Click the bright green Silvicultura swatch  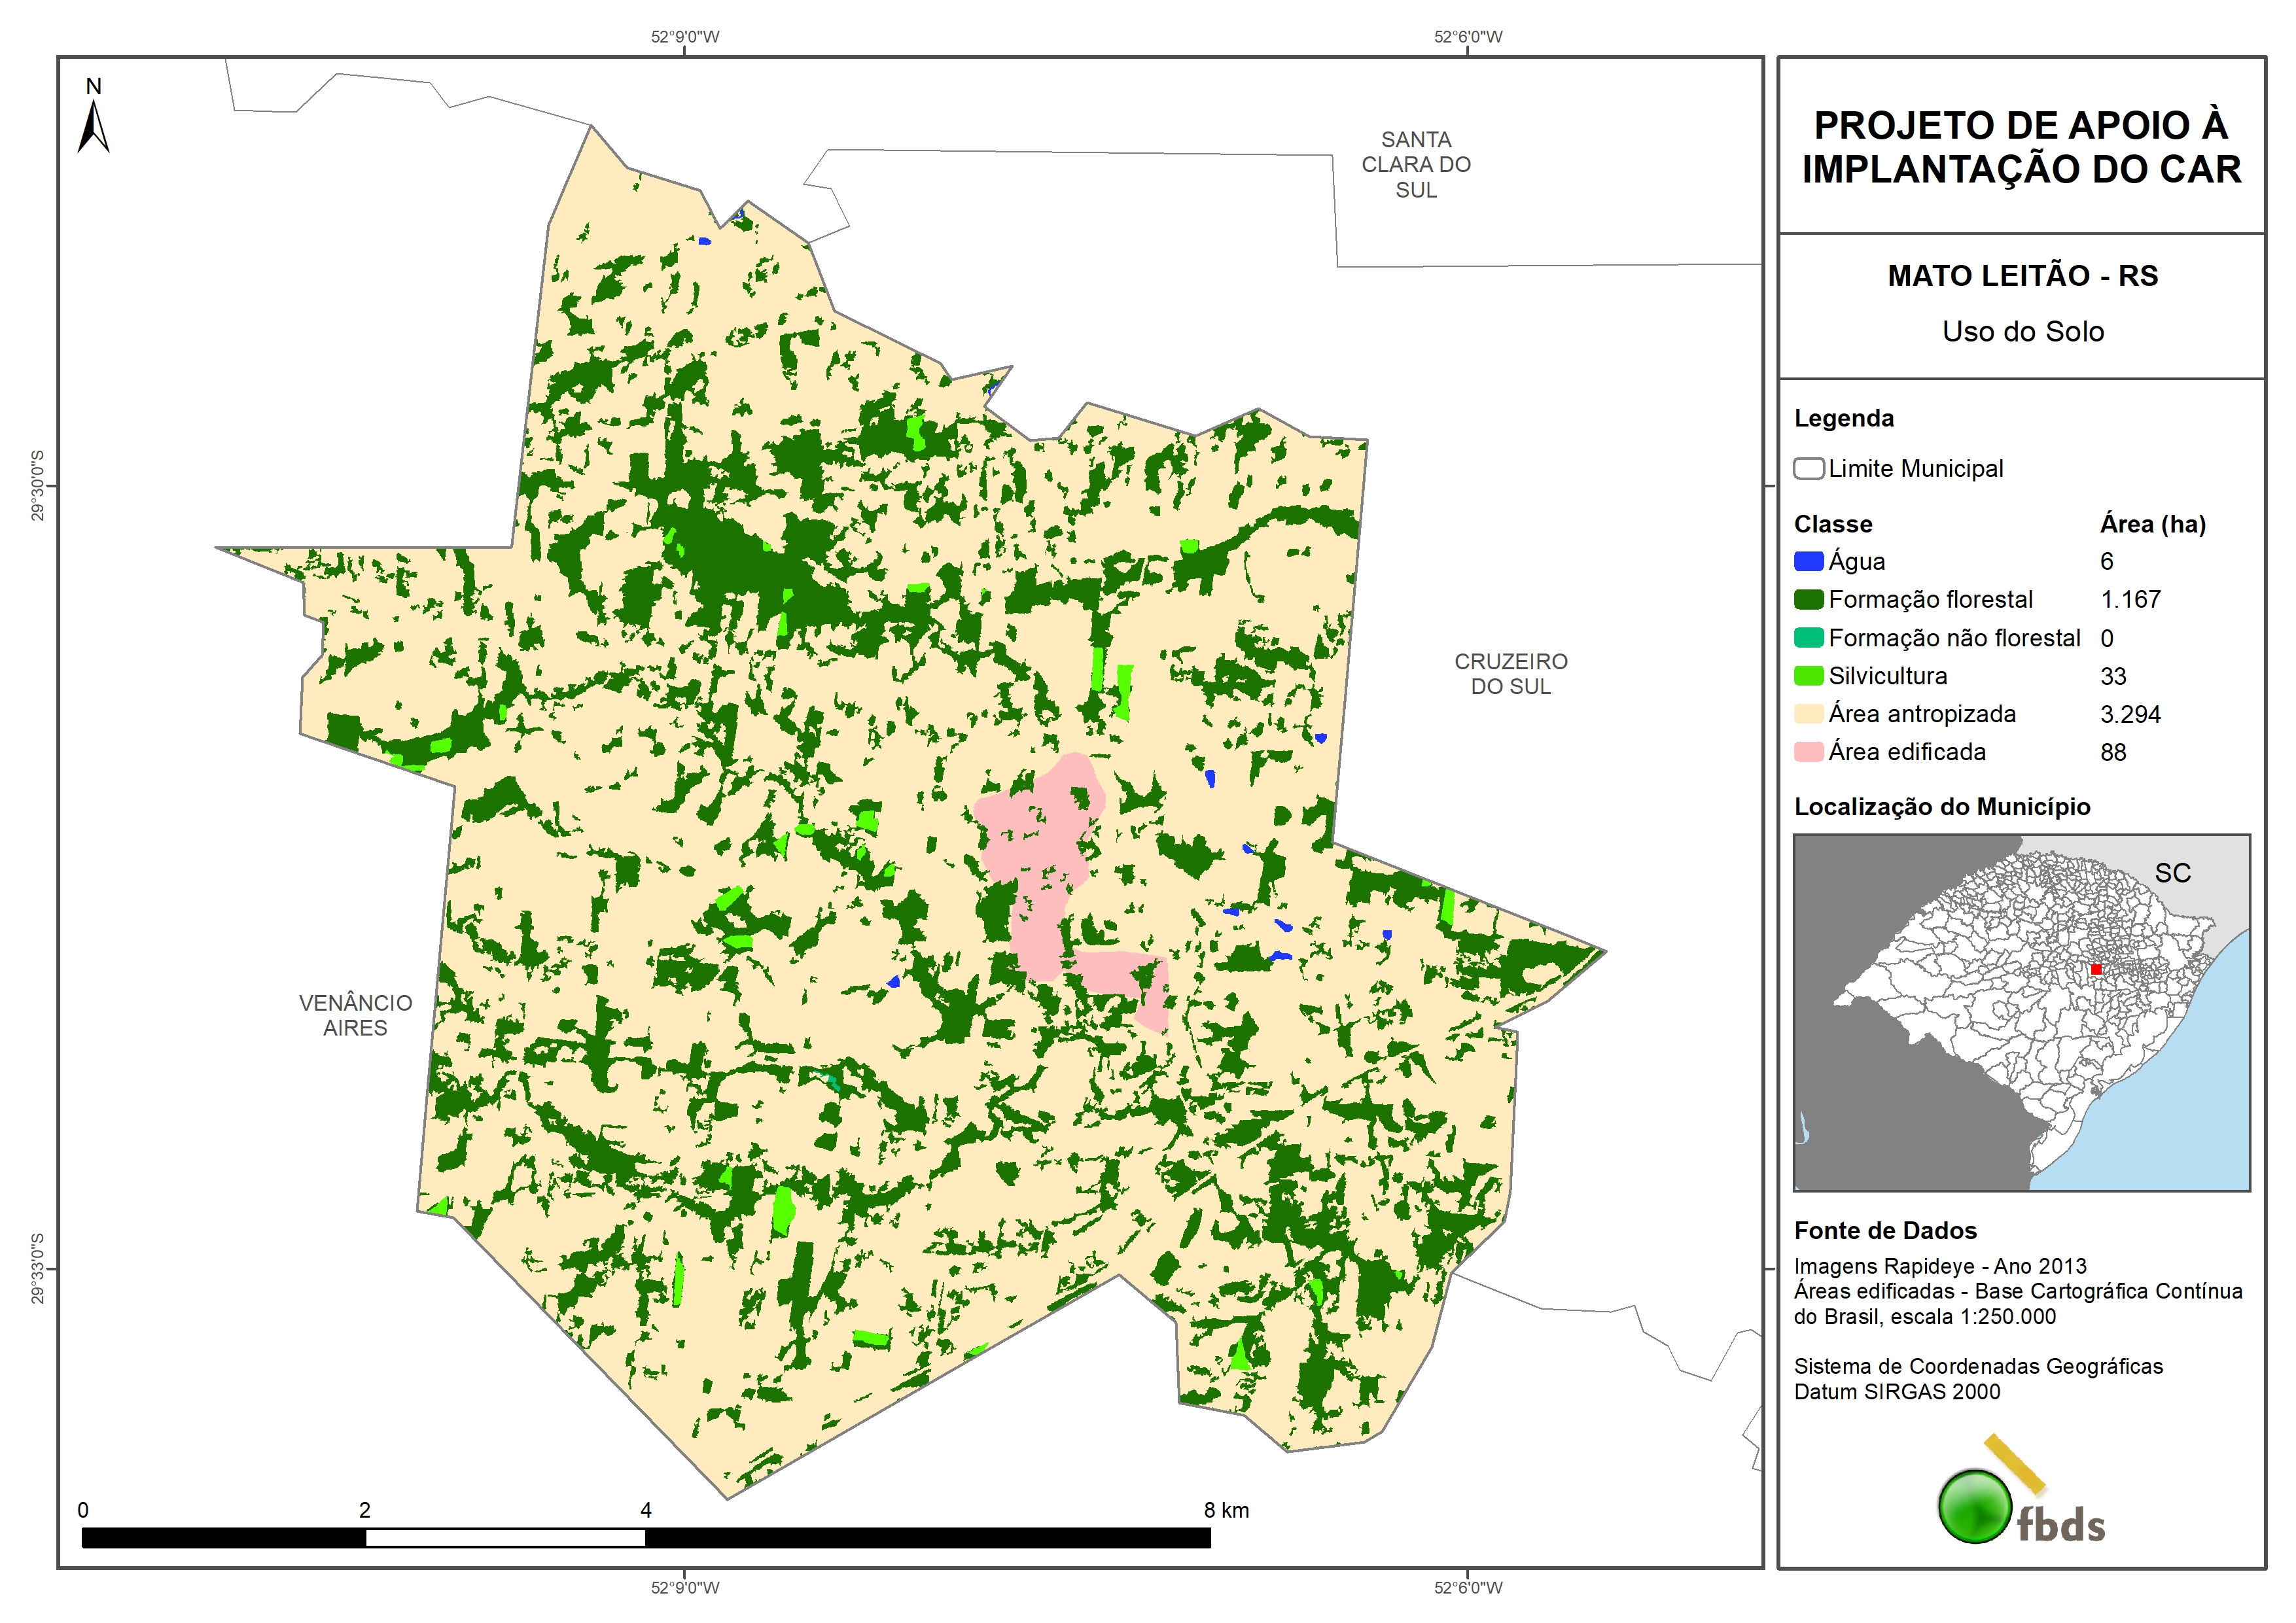click(1808, 676)
